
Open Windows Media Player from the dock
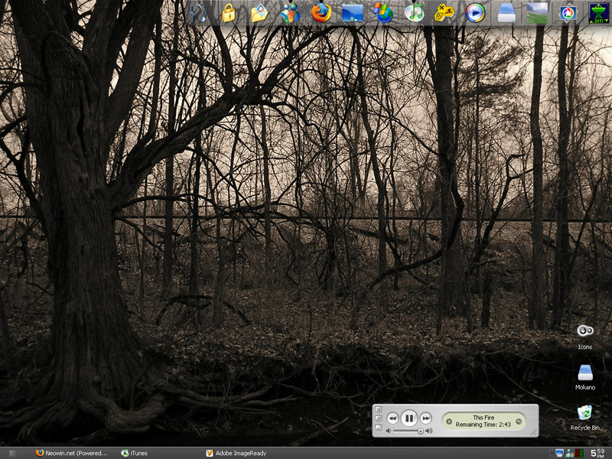[475, 13]
